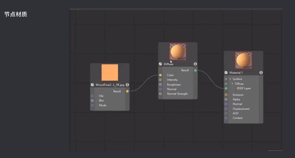Click the File input port on WoodFine2 node
The height and width of the screenshot is (158, 295).
pos(92,96)
